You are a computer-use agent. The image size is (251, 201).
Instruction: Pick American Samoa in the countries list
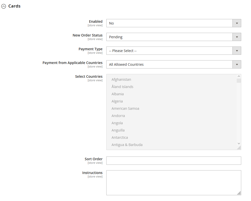[125, 108]
